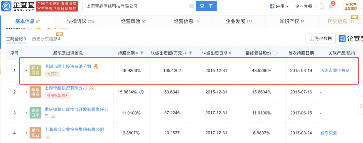This screenshot has height=143, width=363.
Task: View equity structure icon beside 深圳市顺丰投资
Action: point(95,67)
